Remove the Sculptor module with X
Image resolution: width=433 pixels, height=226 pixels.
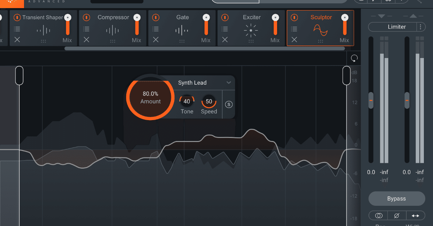(294, 40)
